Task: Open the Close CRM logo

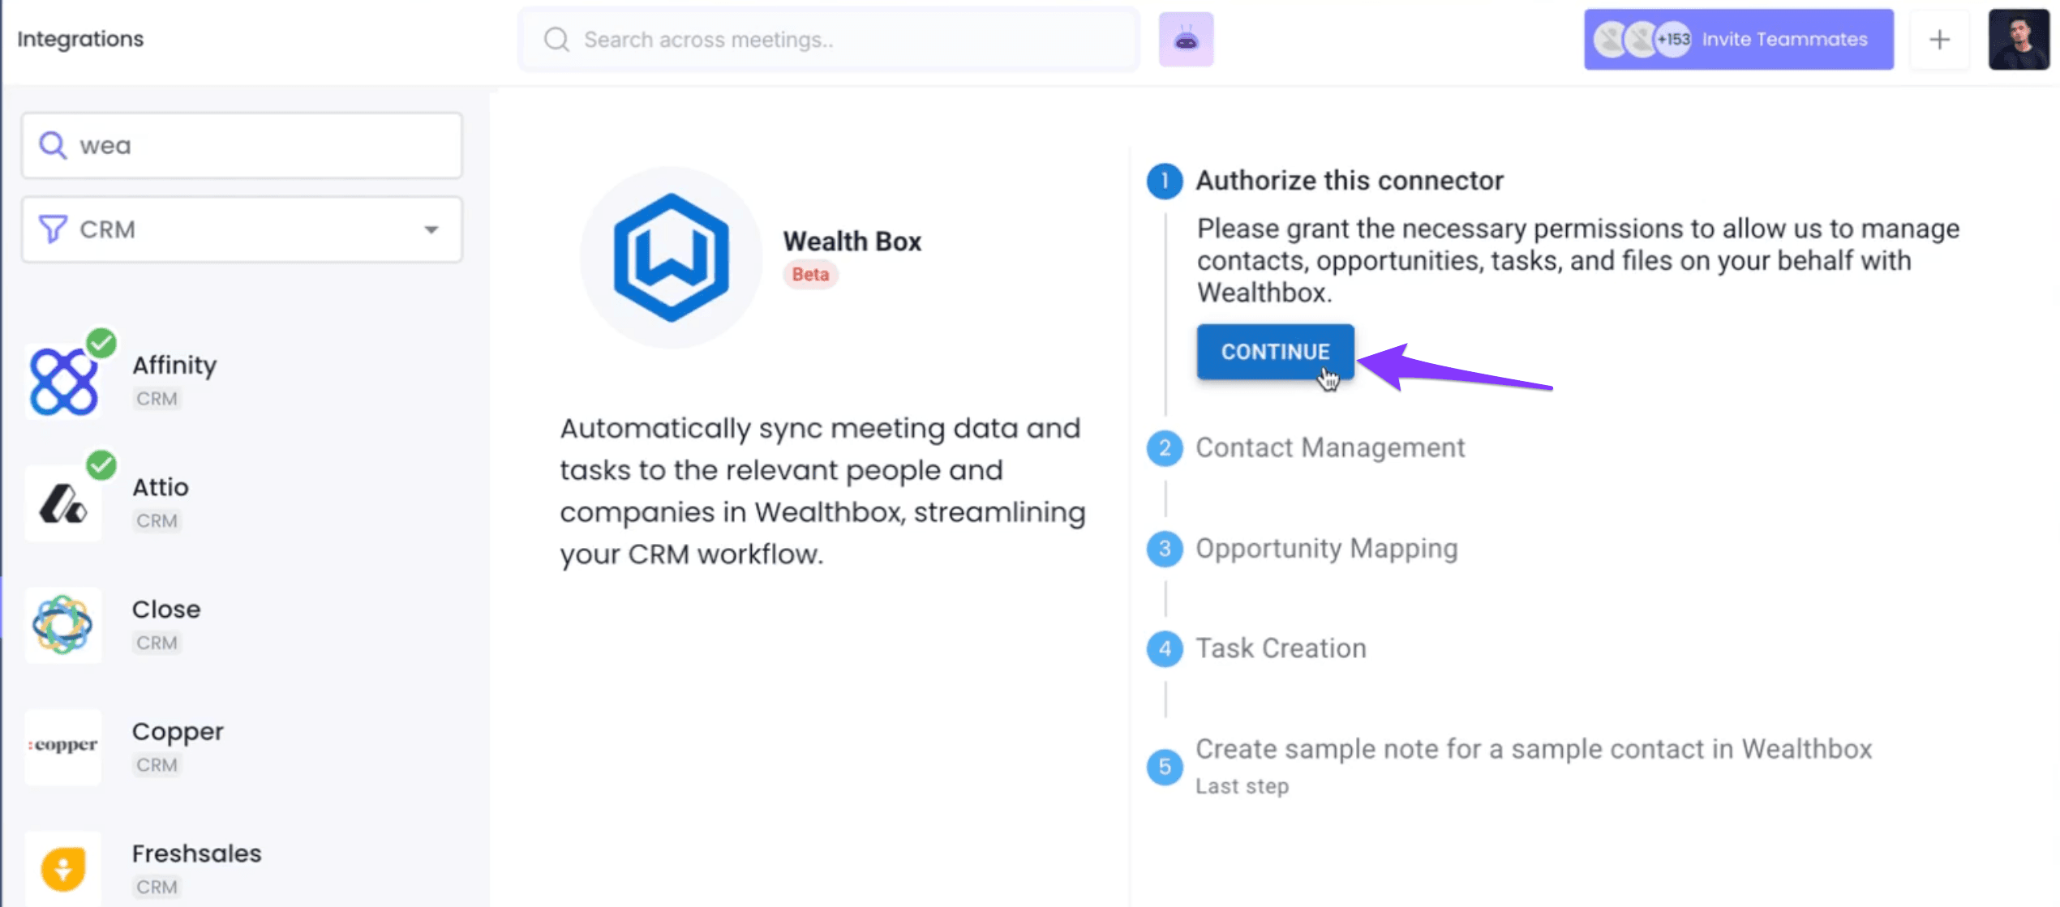Action: pos(63,625)
